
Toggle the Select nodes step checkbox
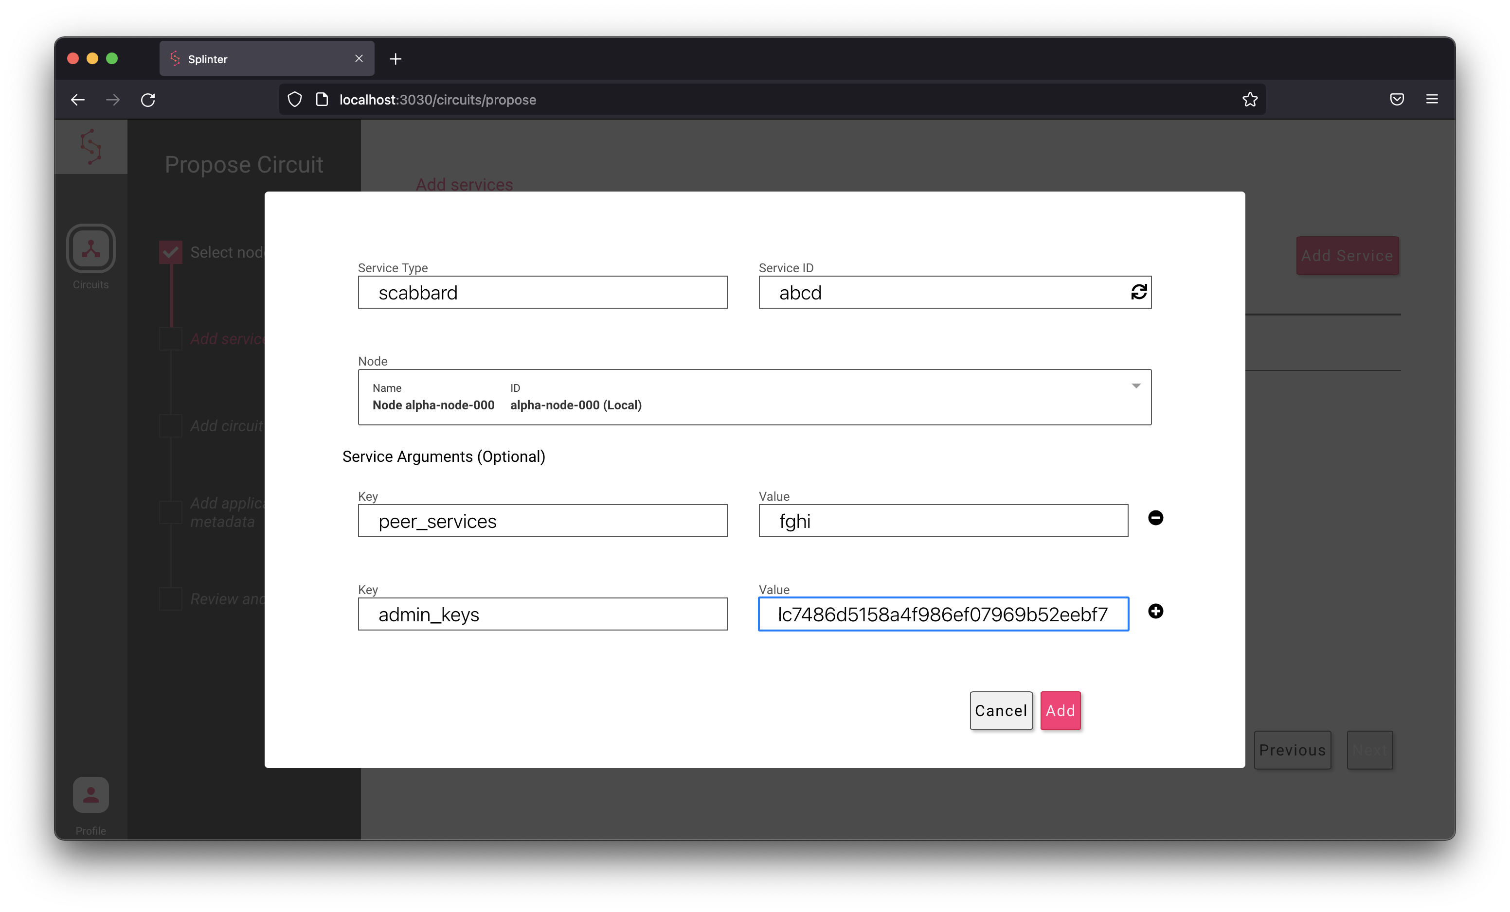click(170, 252)
